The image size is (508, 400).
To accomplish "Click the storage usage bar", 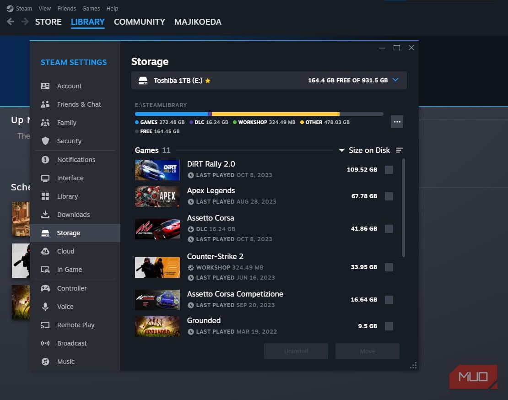I will click(259, 114).
